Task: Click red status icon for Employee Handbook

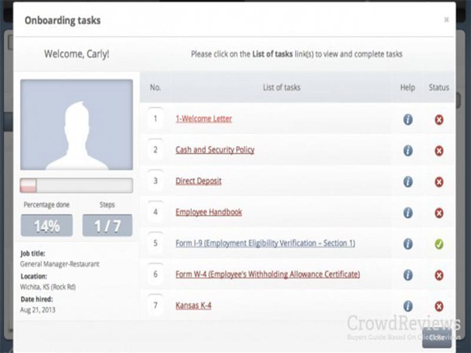Action: click(439, 213)
